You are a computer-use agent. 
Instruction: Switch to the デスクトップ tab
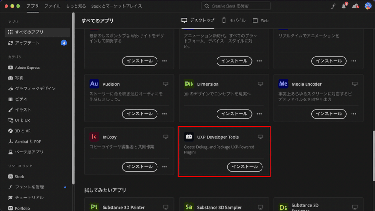[x=198, y=20]
